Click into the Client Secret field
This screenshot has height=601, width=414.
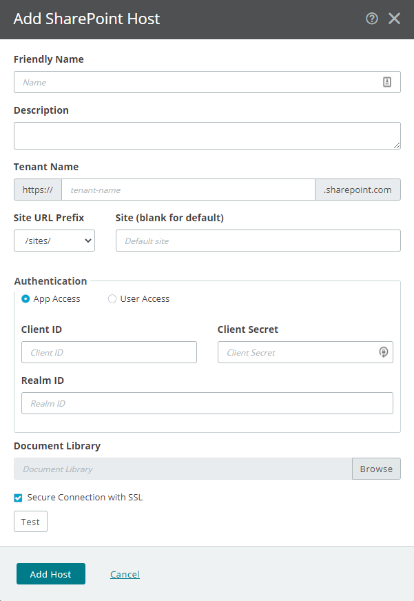pos(305,352)
